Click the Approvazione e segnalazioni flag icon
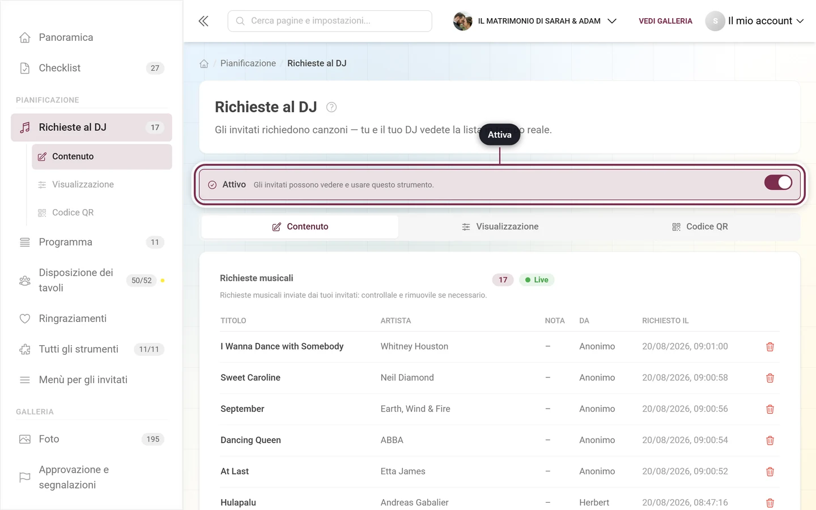This screenshot has height=510, width=816. (25, 477)
